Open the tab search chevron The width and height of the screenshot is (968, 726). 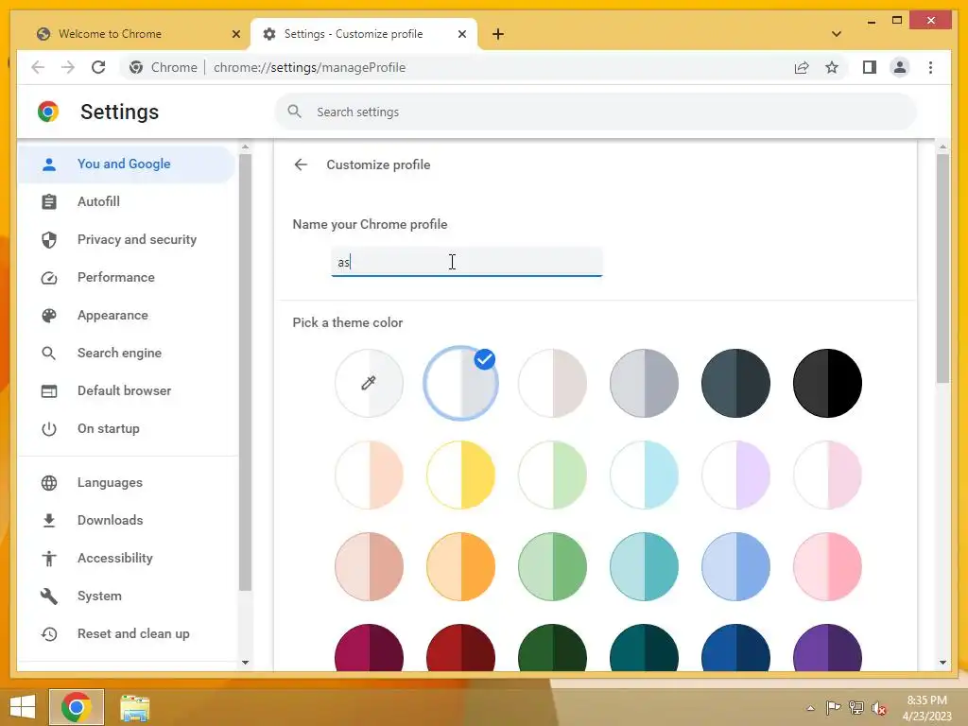tap(837, 34)
